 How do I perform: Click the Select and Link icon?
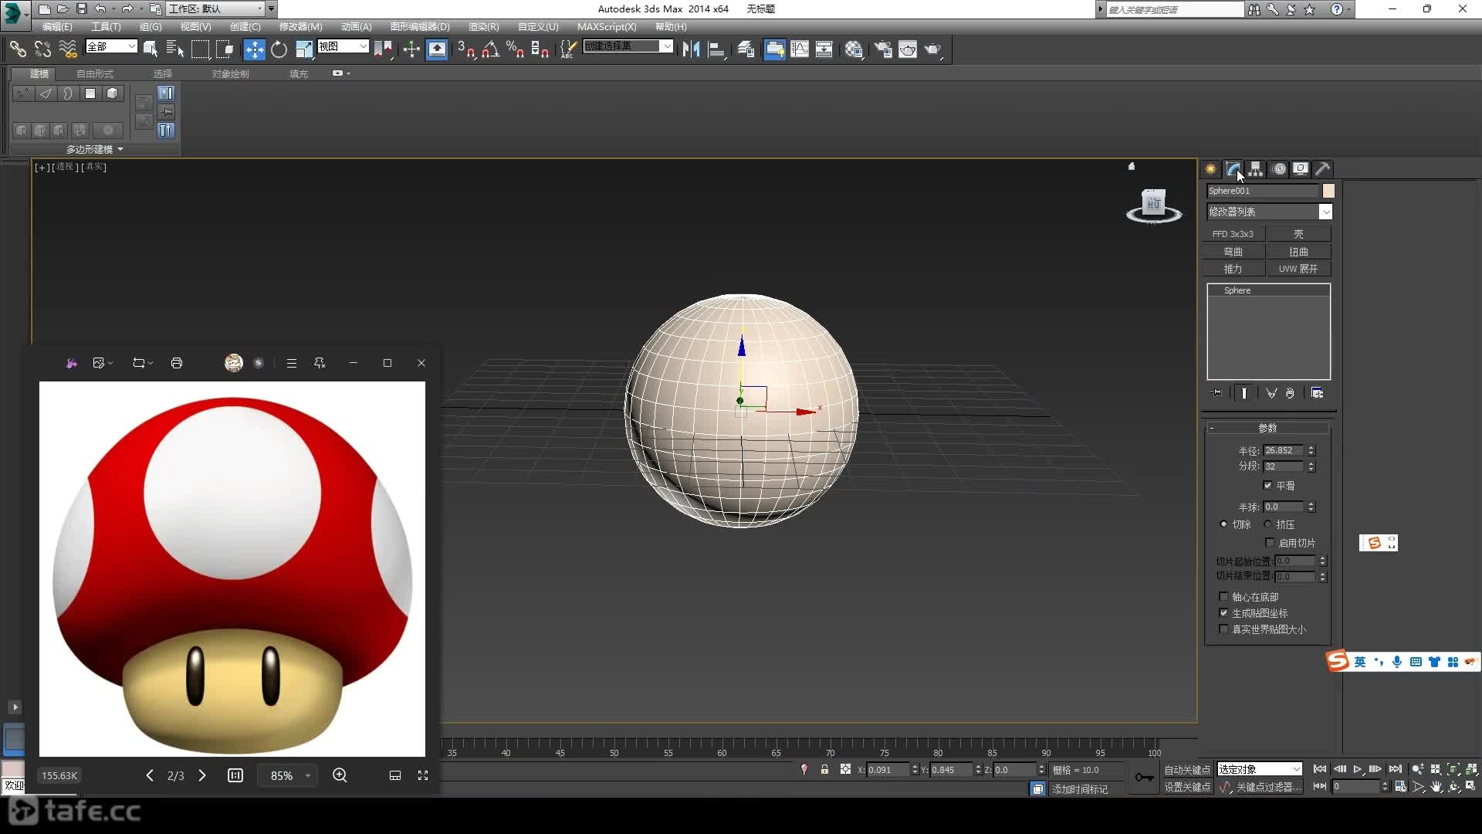pyautogui.click(x=17, y=49)
